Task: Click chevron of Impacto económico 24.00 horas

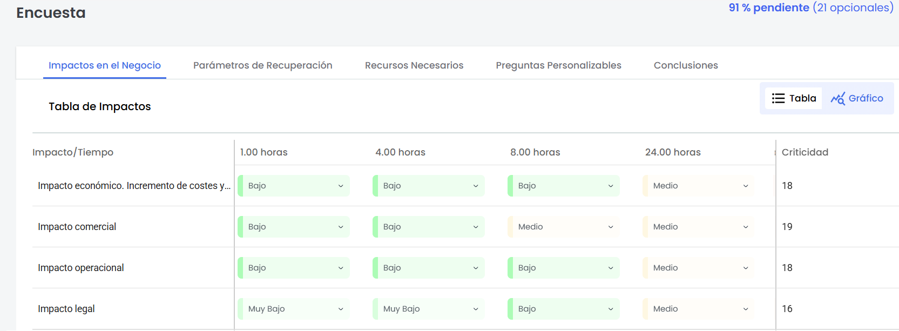Action: 746,186
